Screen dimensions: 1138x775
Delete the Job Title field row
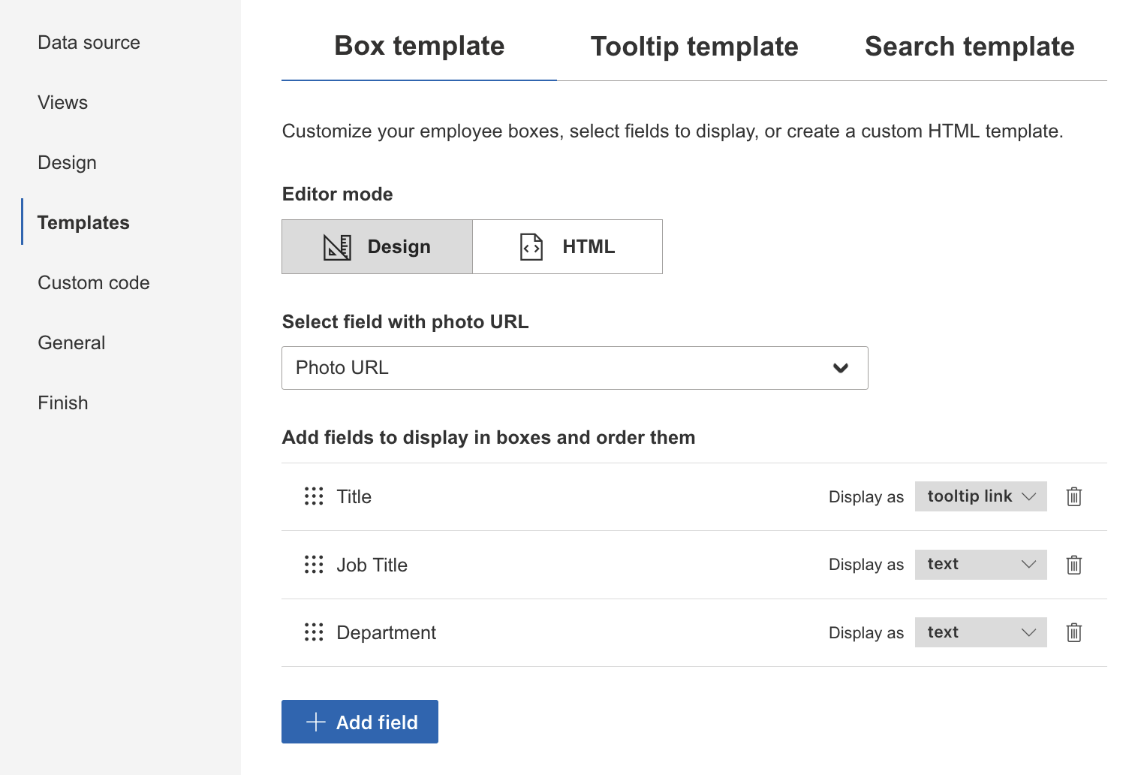click(1073, 565)
